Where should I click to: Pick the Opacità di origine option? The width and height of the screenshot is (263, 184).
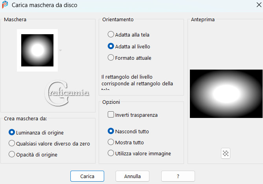[12, 155]
